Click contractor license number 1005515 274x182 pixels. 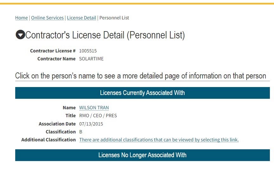[88, 51]
